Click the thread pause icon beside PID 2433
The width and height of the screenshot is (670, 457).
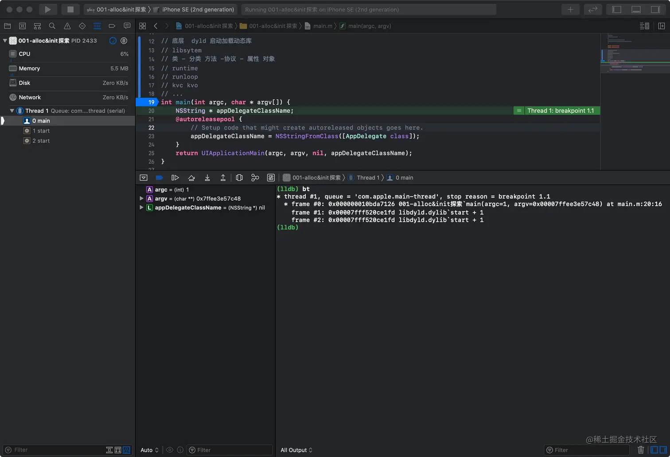coord(124,41)
